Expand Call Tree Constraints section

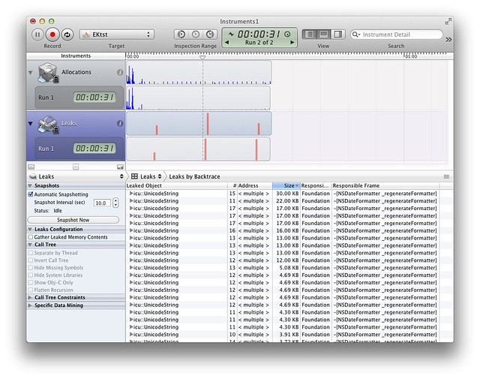click(x=30, y=297)
